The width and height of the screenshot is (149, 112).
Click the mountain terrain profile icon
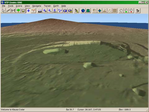pyautogui.click(x=40, y=11)
